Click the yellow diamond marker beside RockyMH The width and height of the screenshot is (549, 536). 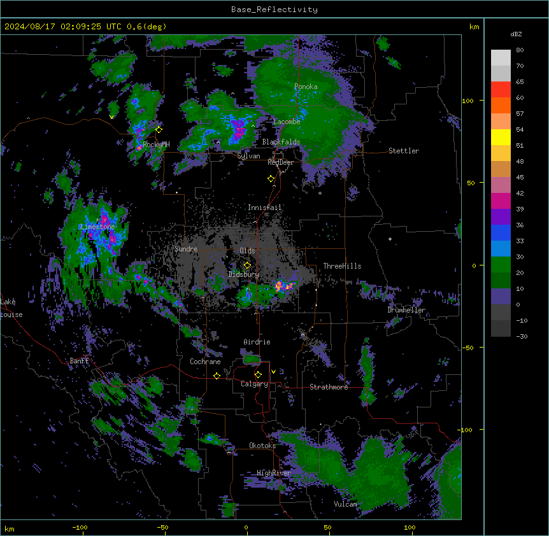pyautogui.click(x=159, y=130)
